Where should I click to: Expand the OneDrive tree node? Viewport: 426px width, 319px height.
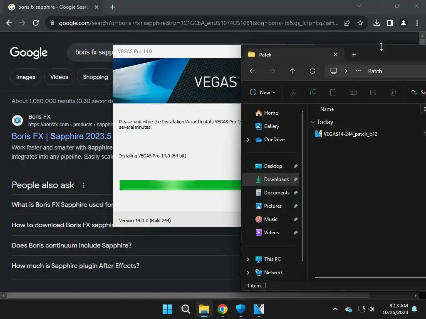(248, 140)
